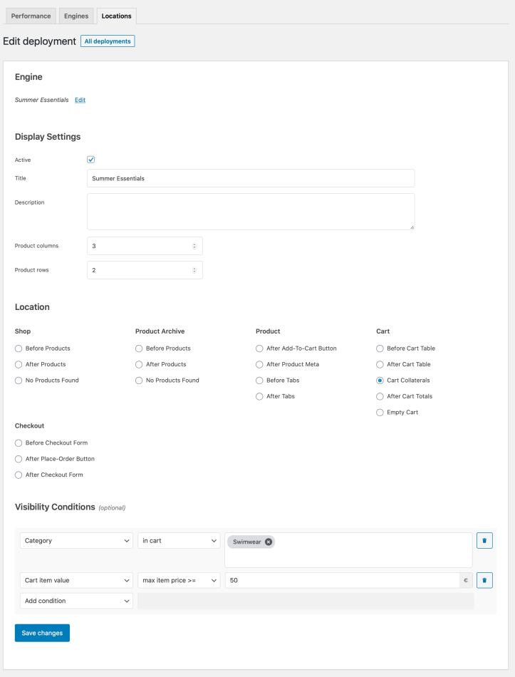The height and width of the screenshot is (677, 515).
Task: Choose the After Tabs product location
Action: [259, 396]
